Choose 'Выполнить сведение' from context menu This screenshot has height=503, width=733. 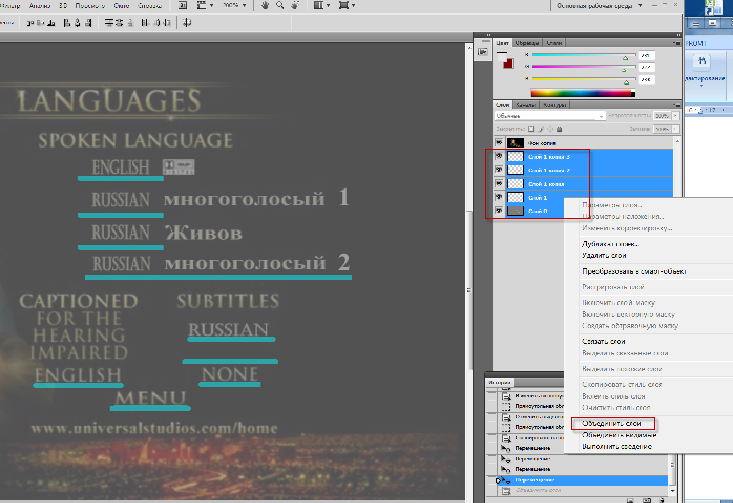pos(617,446)
